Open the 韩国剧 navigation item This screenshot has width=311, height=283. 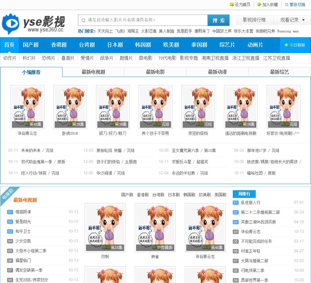[143, 45]
